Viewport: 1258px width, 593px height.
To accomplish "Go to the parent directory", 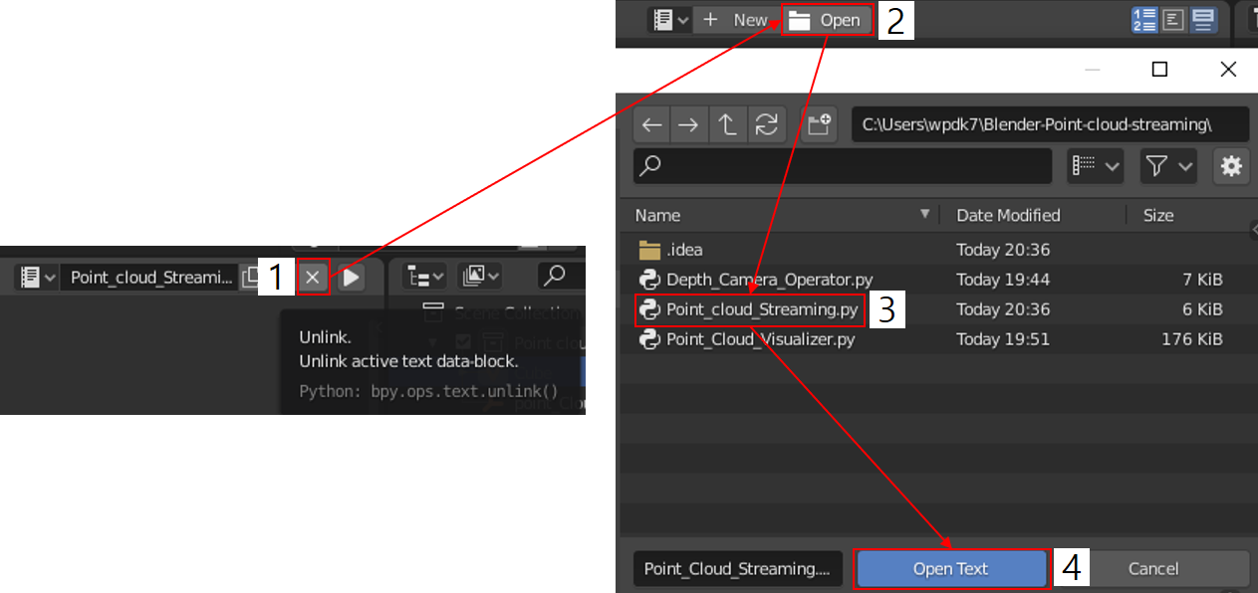I will tap(728, 125).
